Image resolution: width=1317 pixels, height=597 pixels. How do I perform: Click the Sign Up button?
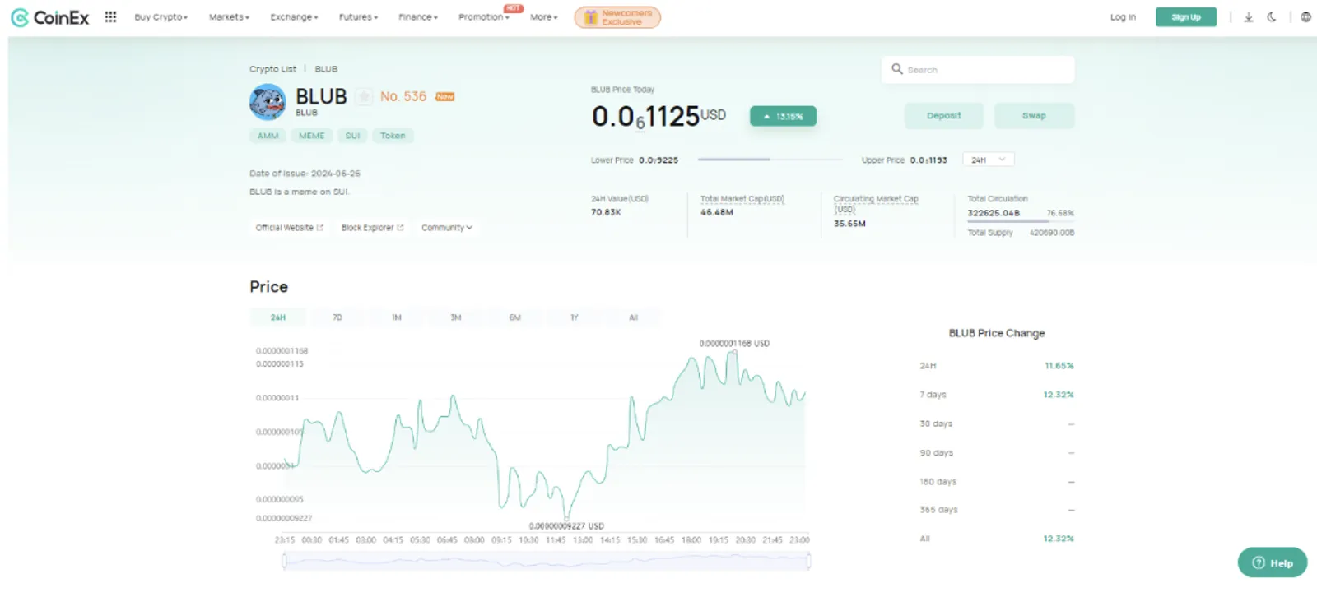[x=1186, y=17]
